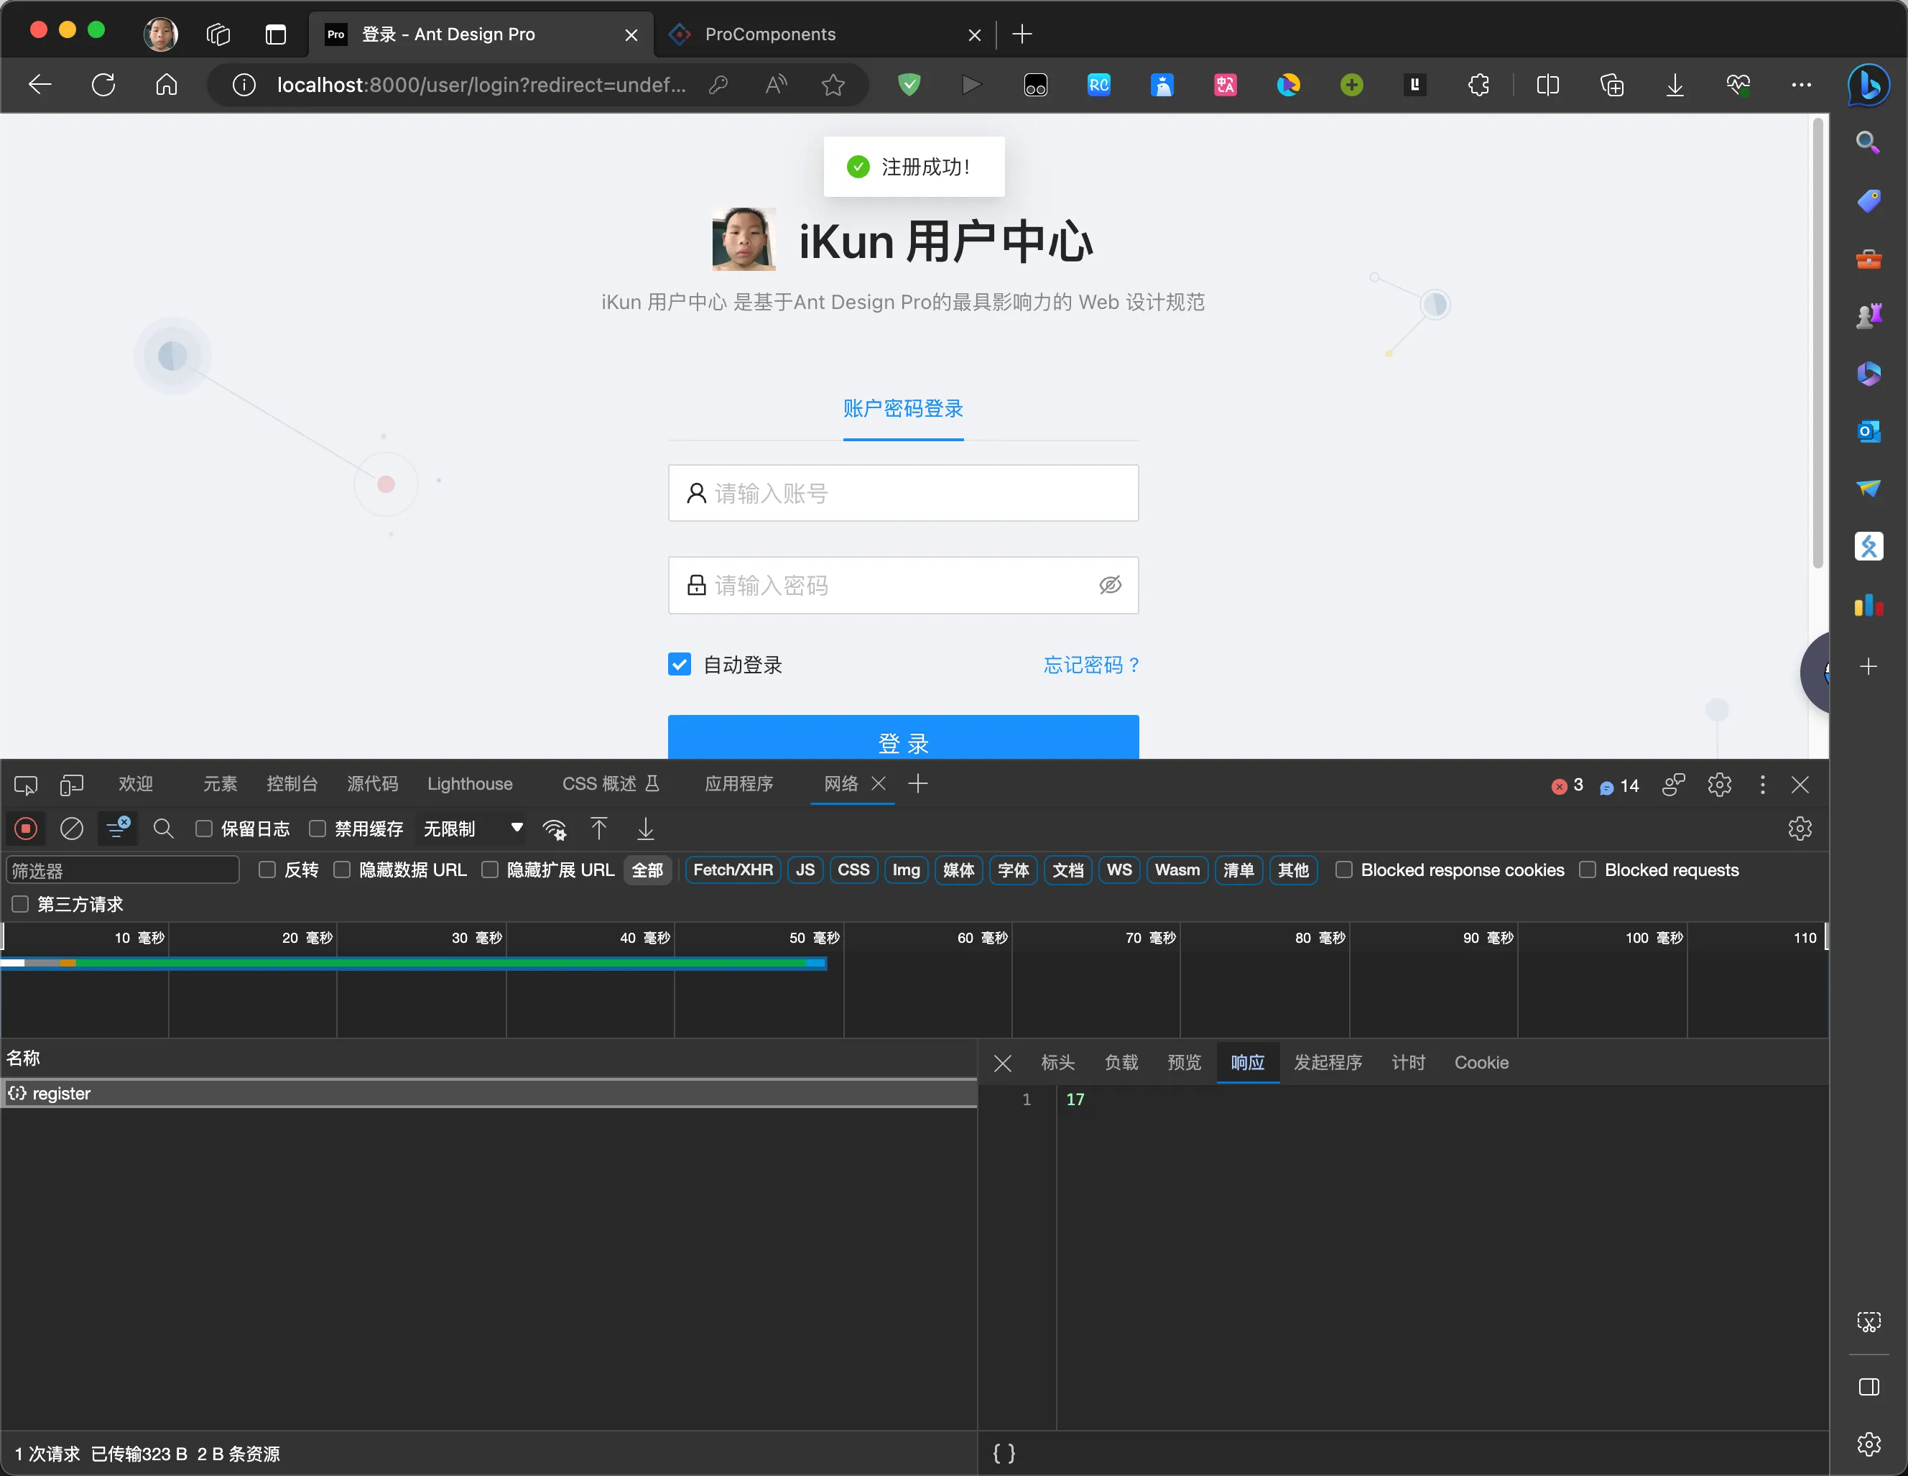Open browser downloads icon

1674,85
